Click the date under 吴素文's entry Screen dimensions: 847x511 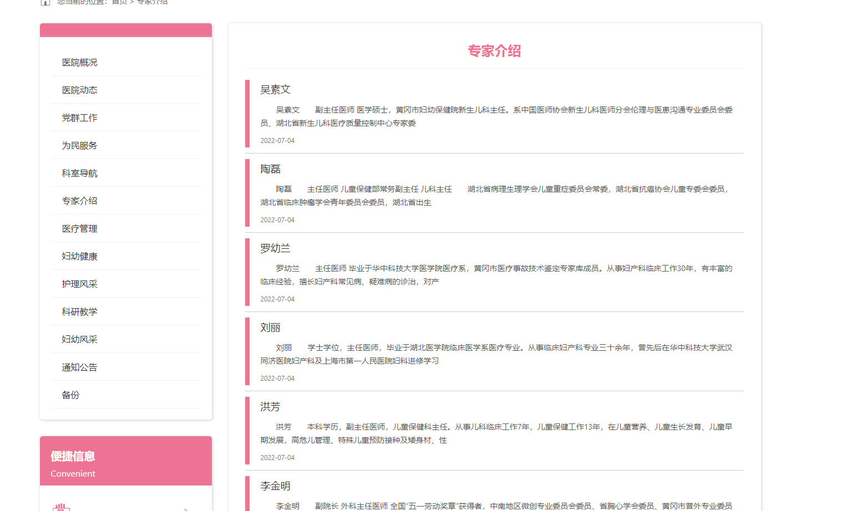[x=277, y=141]
